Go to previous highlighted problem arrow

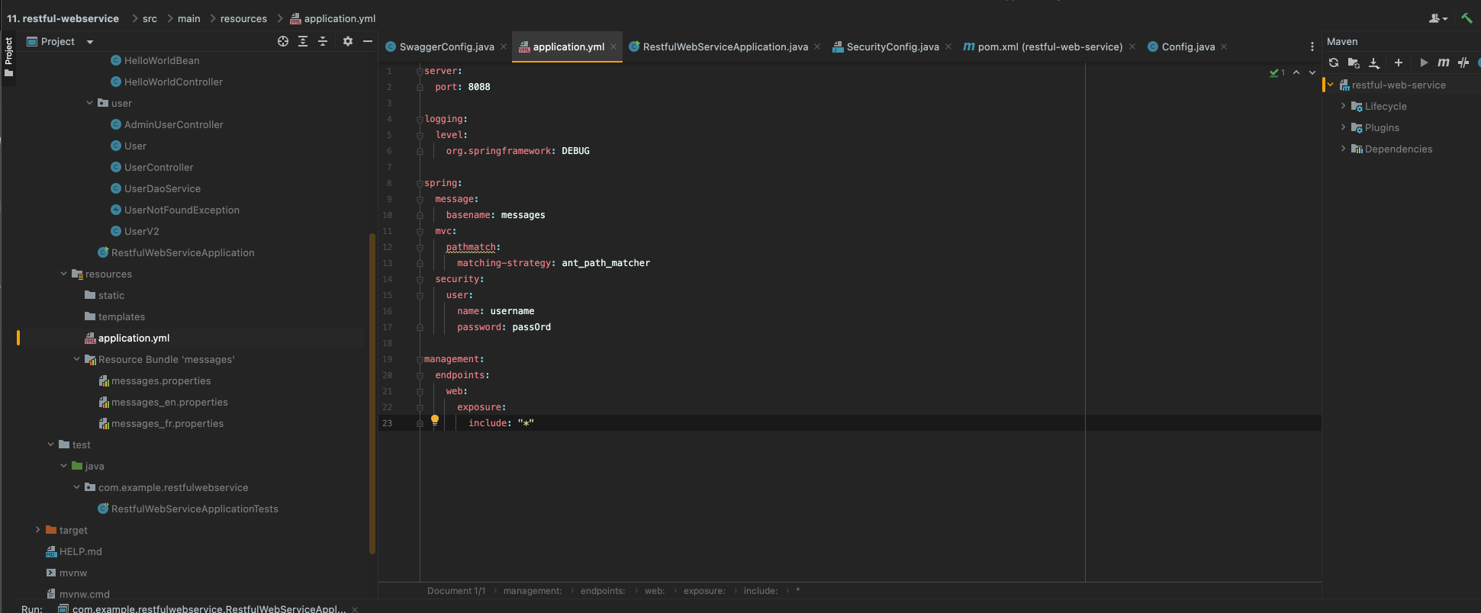(x=1296, y=72)
